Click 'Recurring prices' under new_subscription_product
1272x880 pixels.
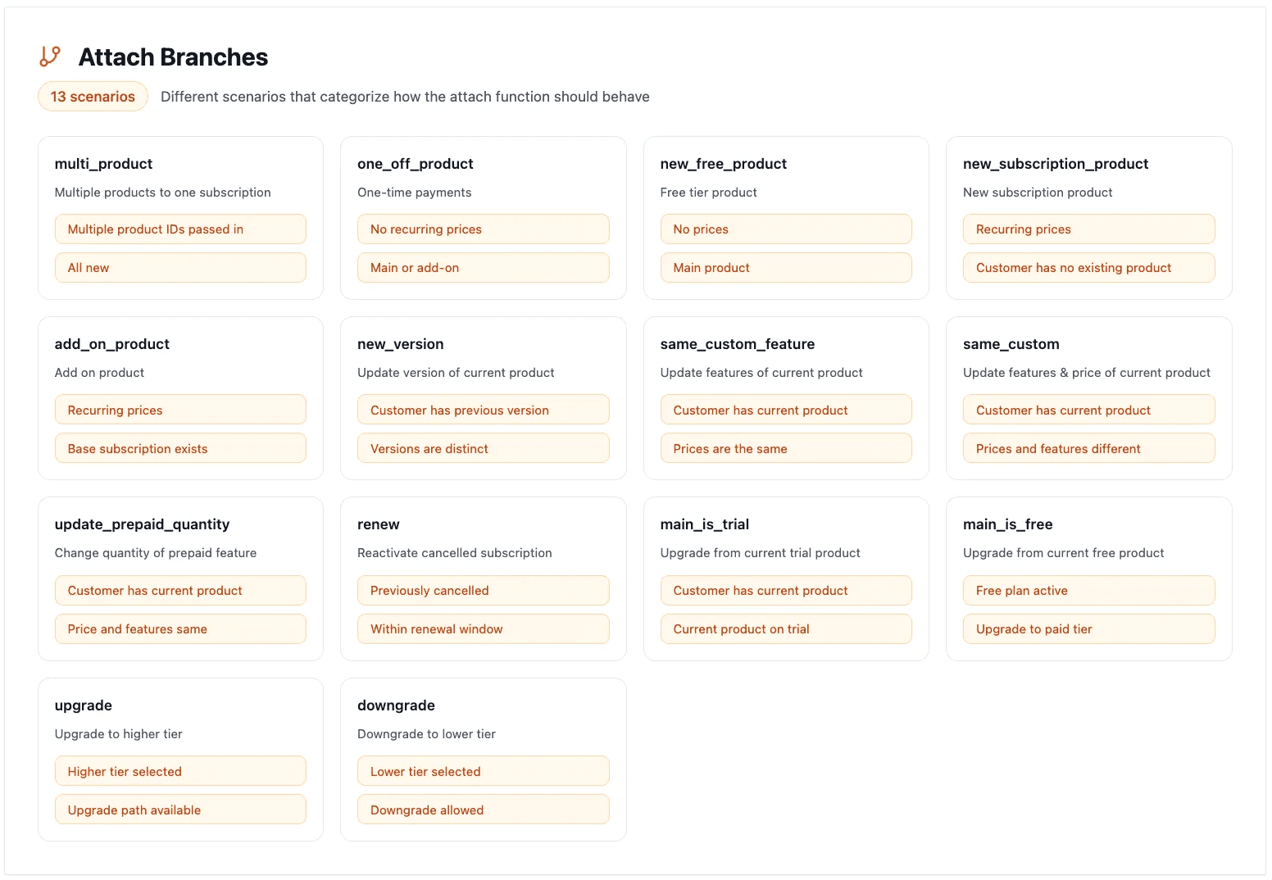click(x=1089, y=229)
